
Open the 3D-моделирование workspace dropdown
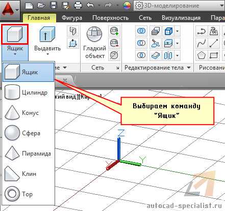(x=221, y=6)
